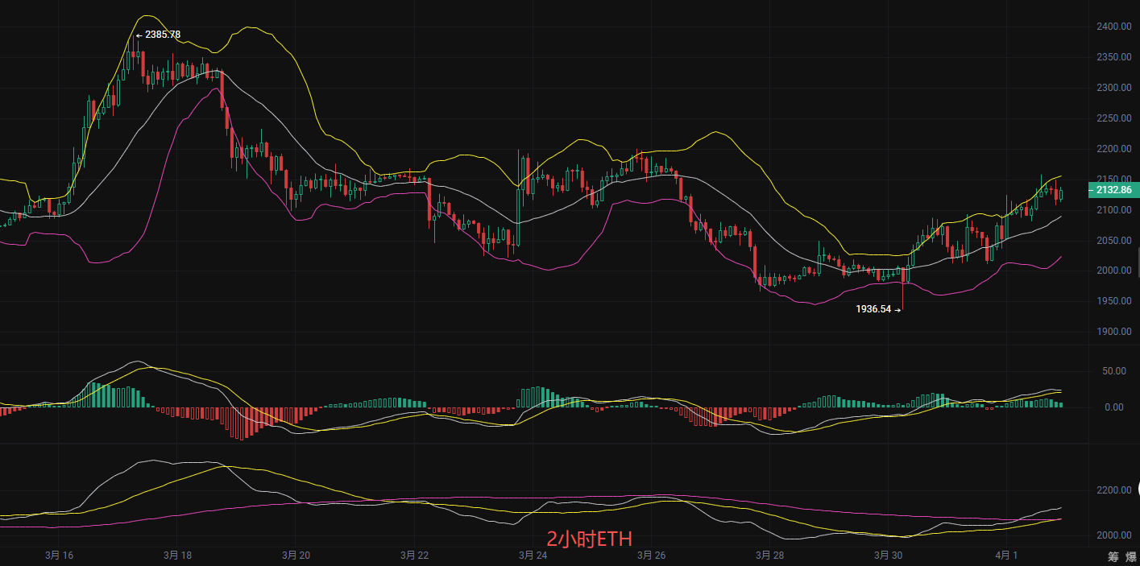The image size is (1140, 566).
Task: Click the 2200.00 label on bottom indicator axis
Action: [x=1113, y=490]
